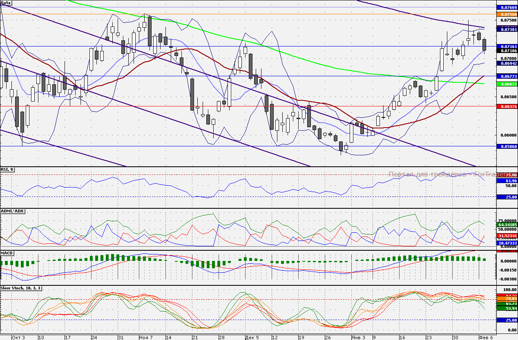Viewport: 518px width, 340px height.
Task: Click the date label 24
Action: (x=94, y=338)
